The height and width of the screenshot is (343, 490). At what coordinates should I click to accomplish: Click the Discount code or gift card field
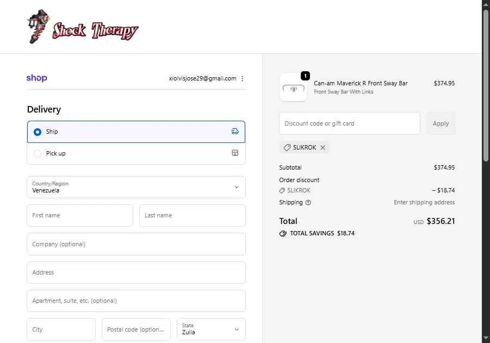(x=350, y=123)
